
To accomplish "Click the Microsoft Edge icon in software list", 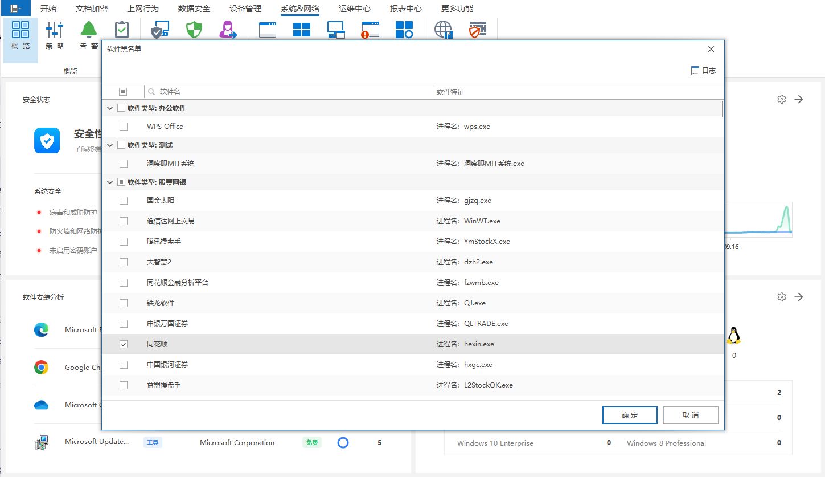I will (41, 329).
